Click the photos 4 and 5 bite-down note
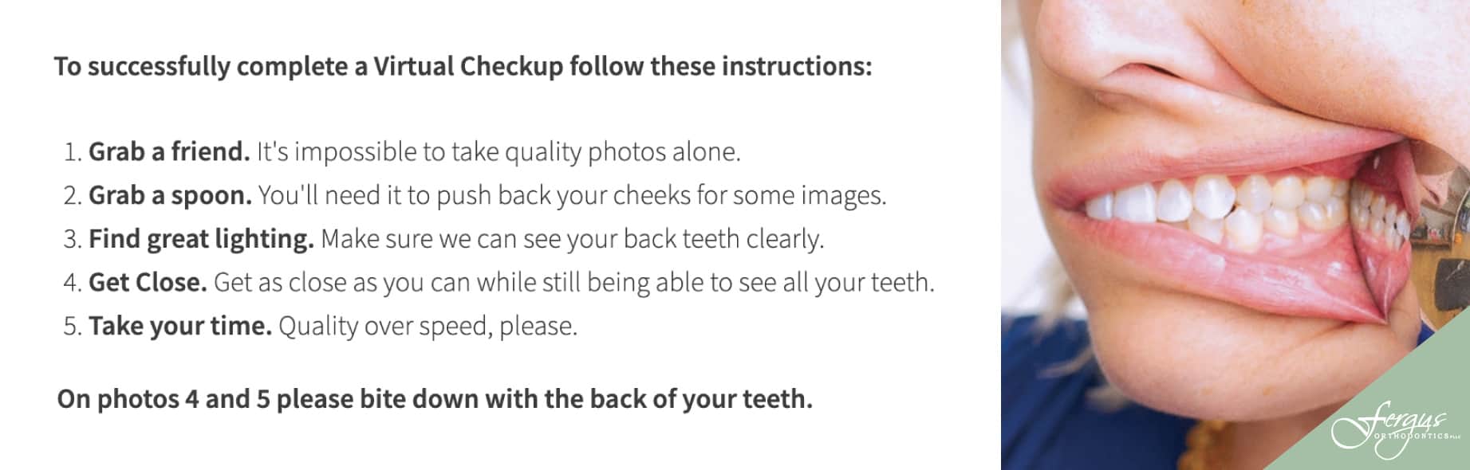Viewport: 1470px width, 470px height. click(x=435, y=399)
